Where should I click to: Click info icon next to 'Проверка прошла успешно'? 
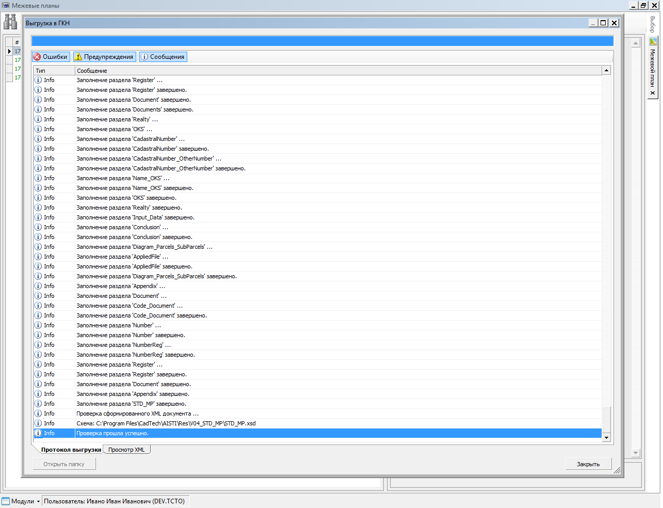click(38, 433)
